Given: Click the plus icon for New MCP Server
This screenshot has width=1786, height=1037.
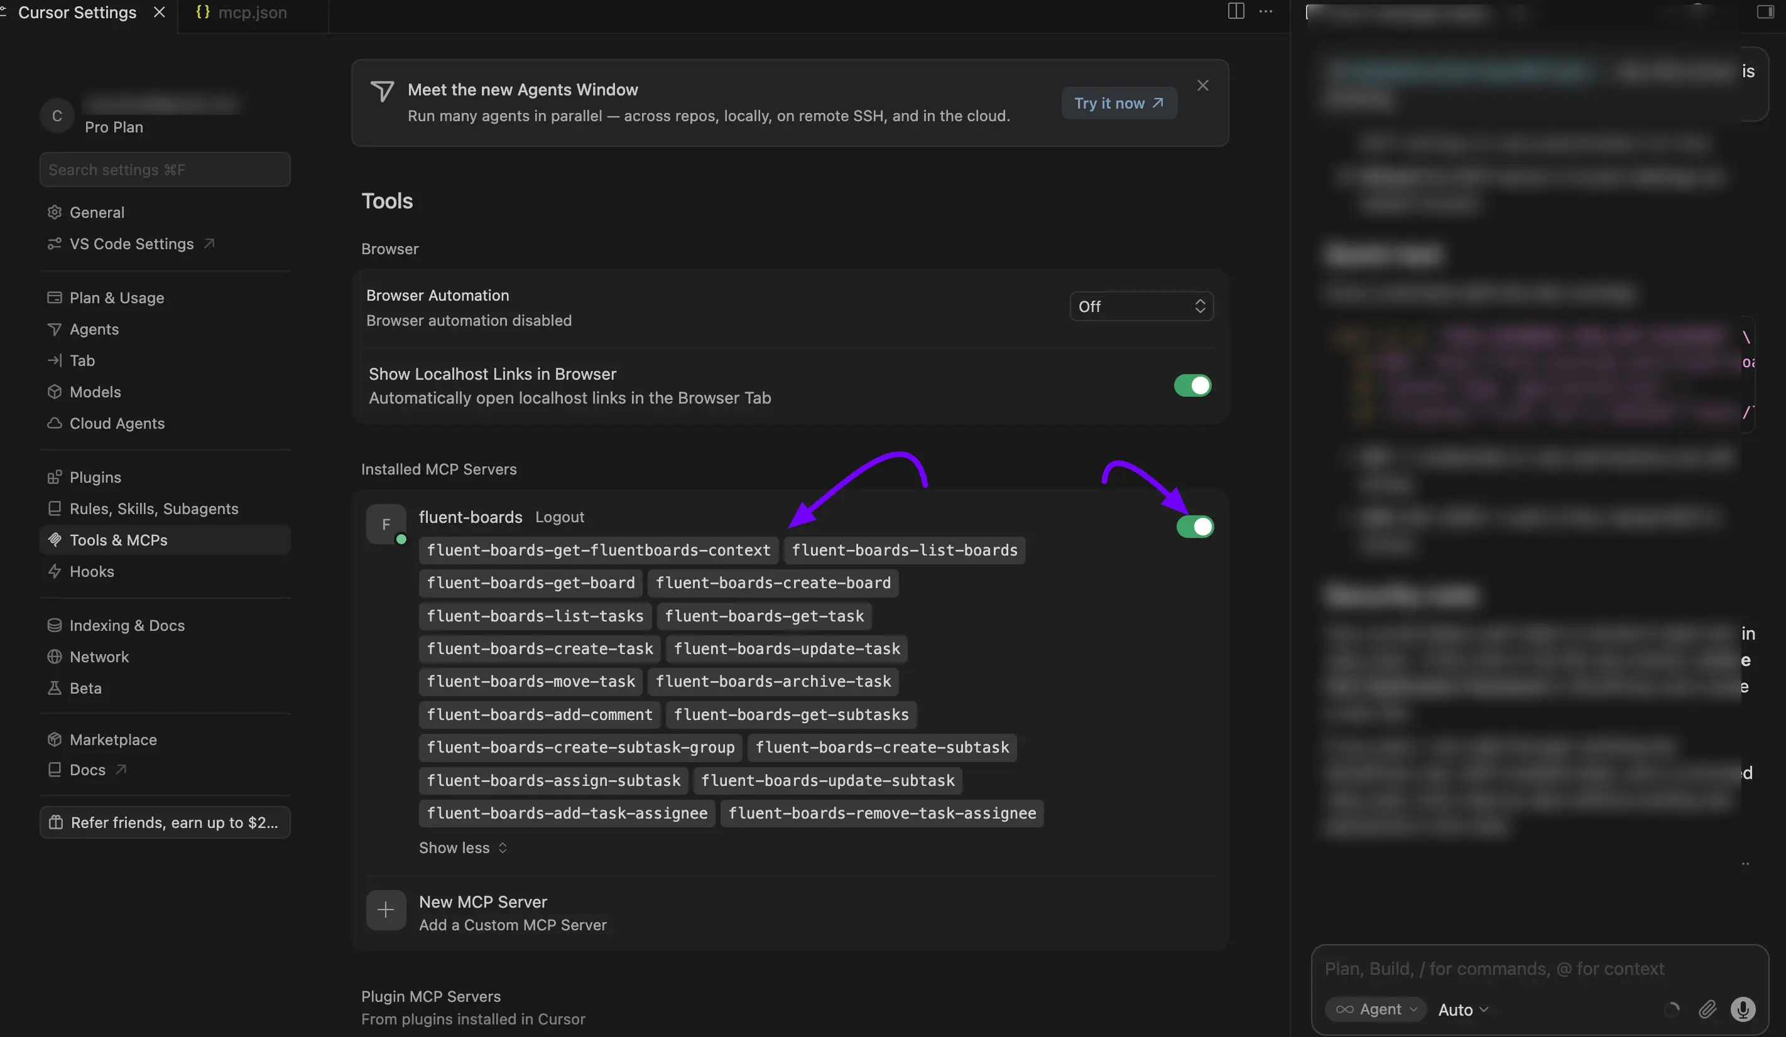Looking at the screenshot, I should point(386,910).
